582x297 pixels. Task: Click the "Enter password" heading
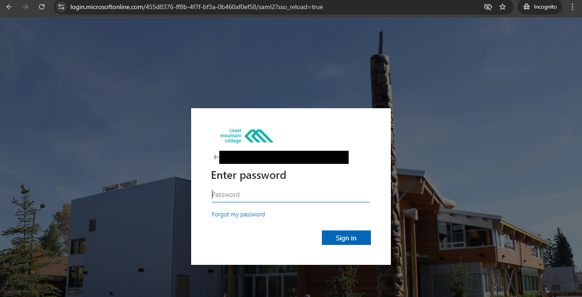tap(249, 175)
